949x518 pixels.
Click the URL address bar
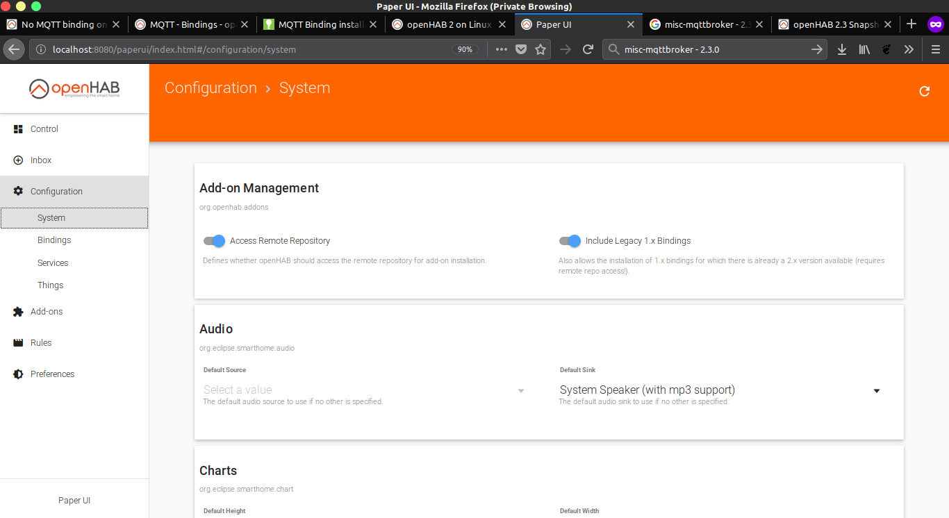pos(243,49)
